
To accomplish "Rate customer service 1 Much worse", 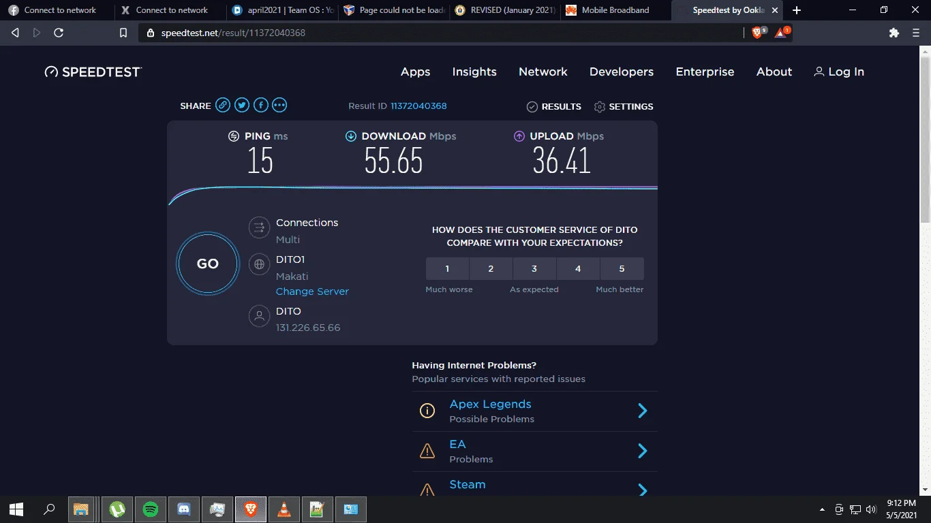I will pos(447,269).
